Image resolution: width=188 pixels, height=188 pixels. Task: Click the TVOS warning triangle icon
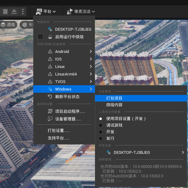tap(50, 81)
